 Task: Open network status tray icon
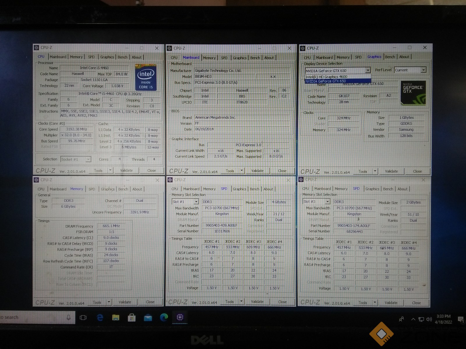pyautogui.click(x=421, y=319)
